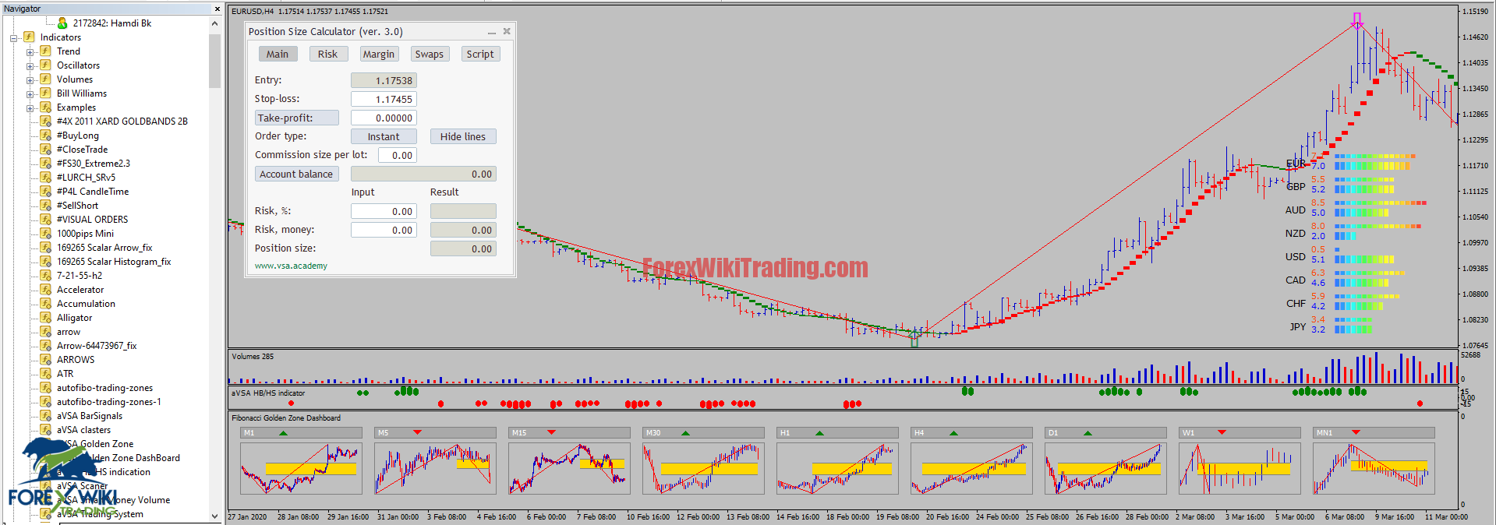The width and height of the screenshot is (1496, 525).
Task: Click the D1 Fibonacci Golden Zone mini chart
Action: click(1105, 469)
